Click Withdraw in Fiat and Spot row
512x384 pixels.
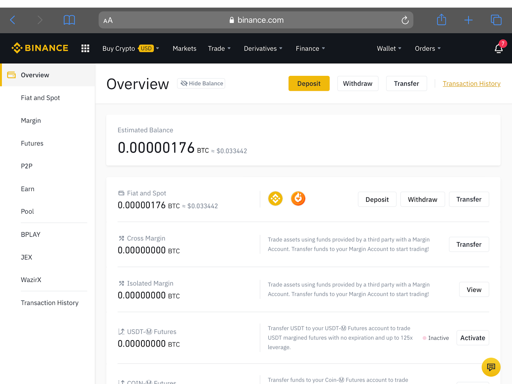[x=422, y=199]
